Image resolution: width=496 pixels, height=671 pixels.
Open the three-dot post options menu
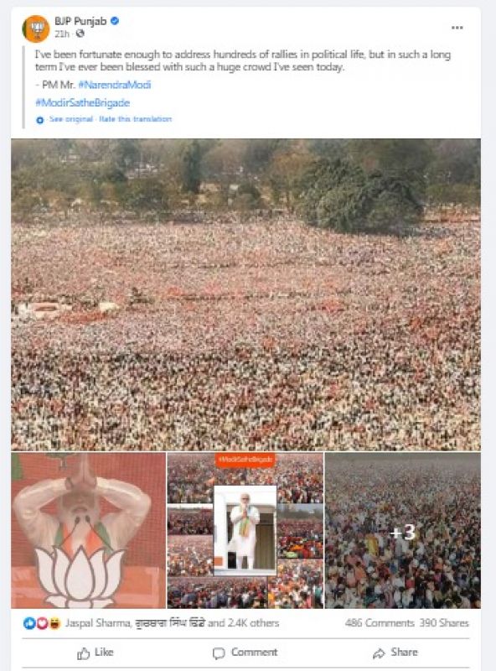[x=457, y=28]
